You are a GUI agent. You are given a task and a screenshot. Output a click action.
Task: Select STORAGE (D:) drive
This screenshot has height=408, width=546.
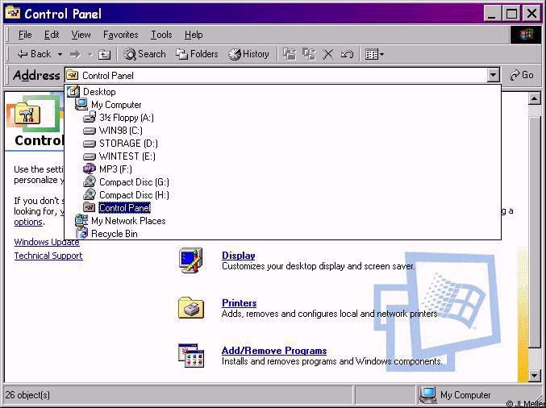pos(128,144)
